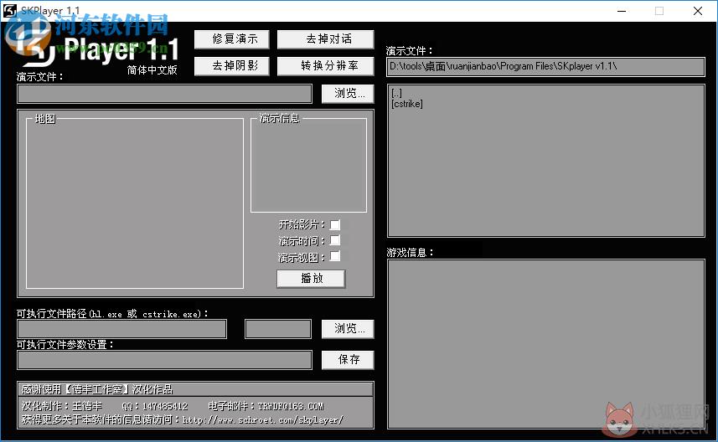Viewport: 718px width, 442px height.
Task: Browse for a demo file with the top 浏览 button
Action: point(348,94)
